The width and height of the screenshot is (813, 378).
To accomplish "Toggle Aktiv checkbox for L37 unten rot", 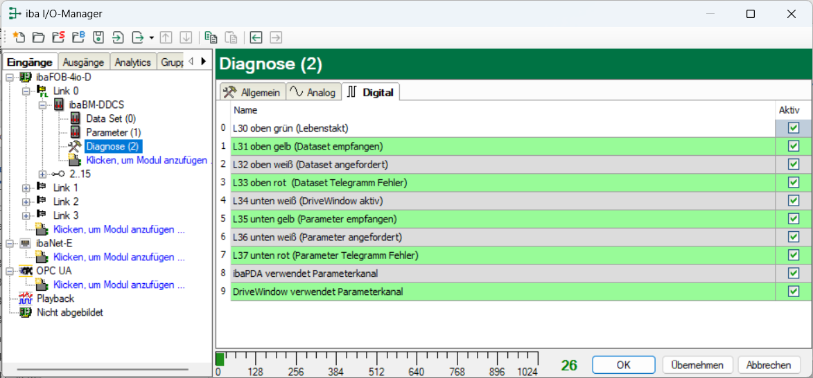I will 793,255.
